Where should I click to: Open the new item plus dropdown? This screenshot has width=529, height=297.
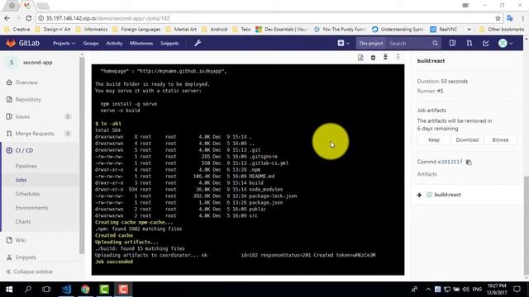point(344,43)
